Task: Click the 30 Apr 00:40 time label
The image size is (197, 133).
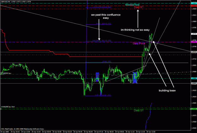Action: (x=46, y=132)
